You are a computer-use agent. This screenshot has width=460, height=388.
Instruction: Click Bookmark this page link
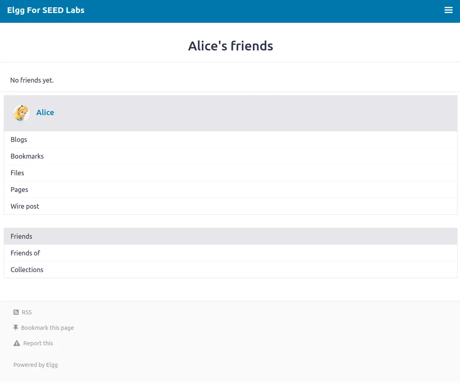[48, 328]
